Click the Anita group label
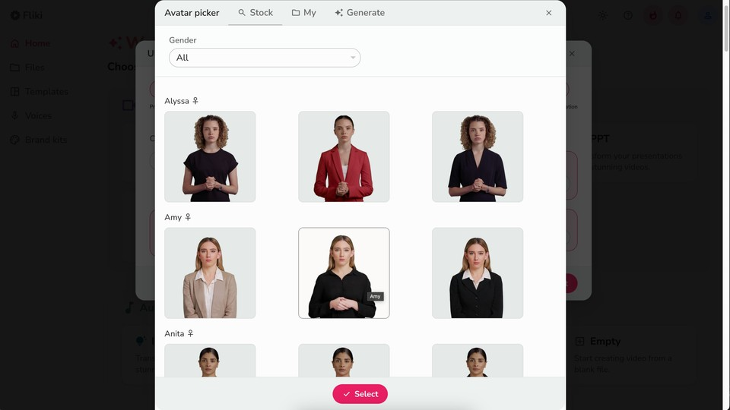Image resolution: width=730 pixels, height=410 pixels. pos(175,333)
